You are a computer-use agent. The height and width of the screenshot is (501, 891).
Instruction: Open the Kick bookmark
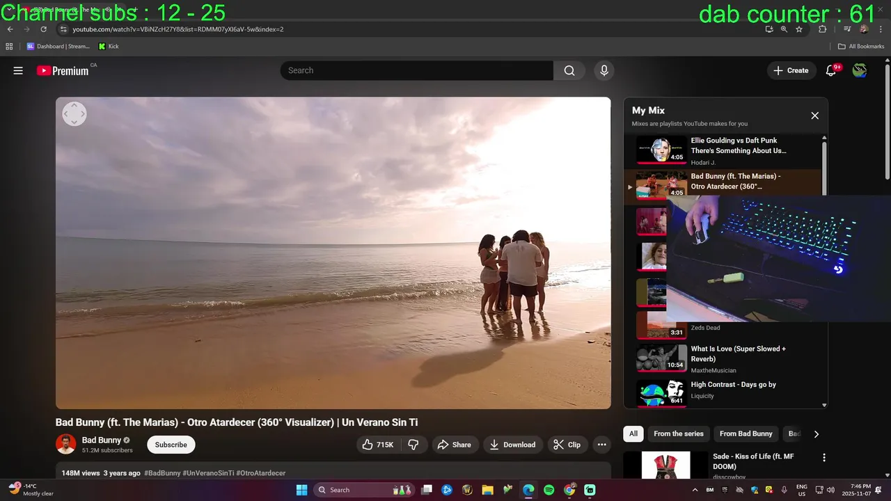click(109, 47)
